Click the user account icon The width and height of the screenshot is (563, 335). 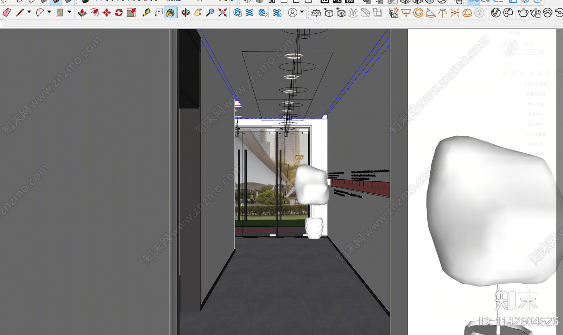pos(292,13)
